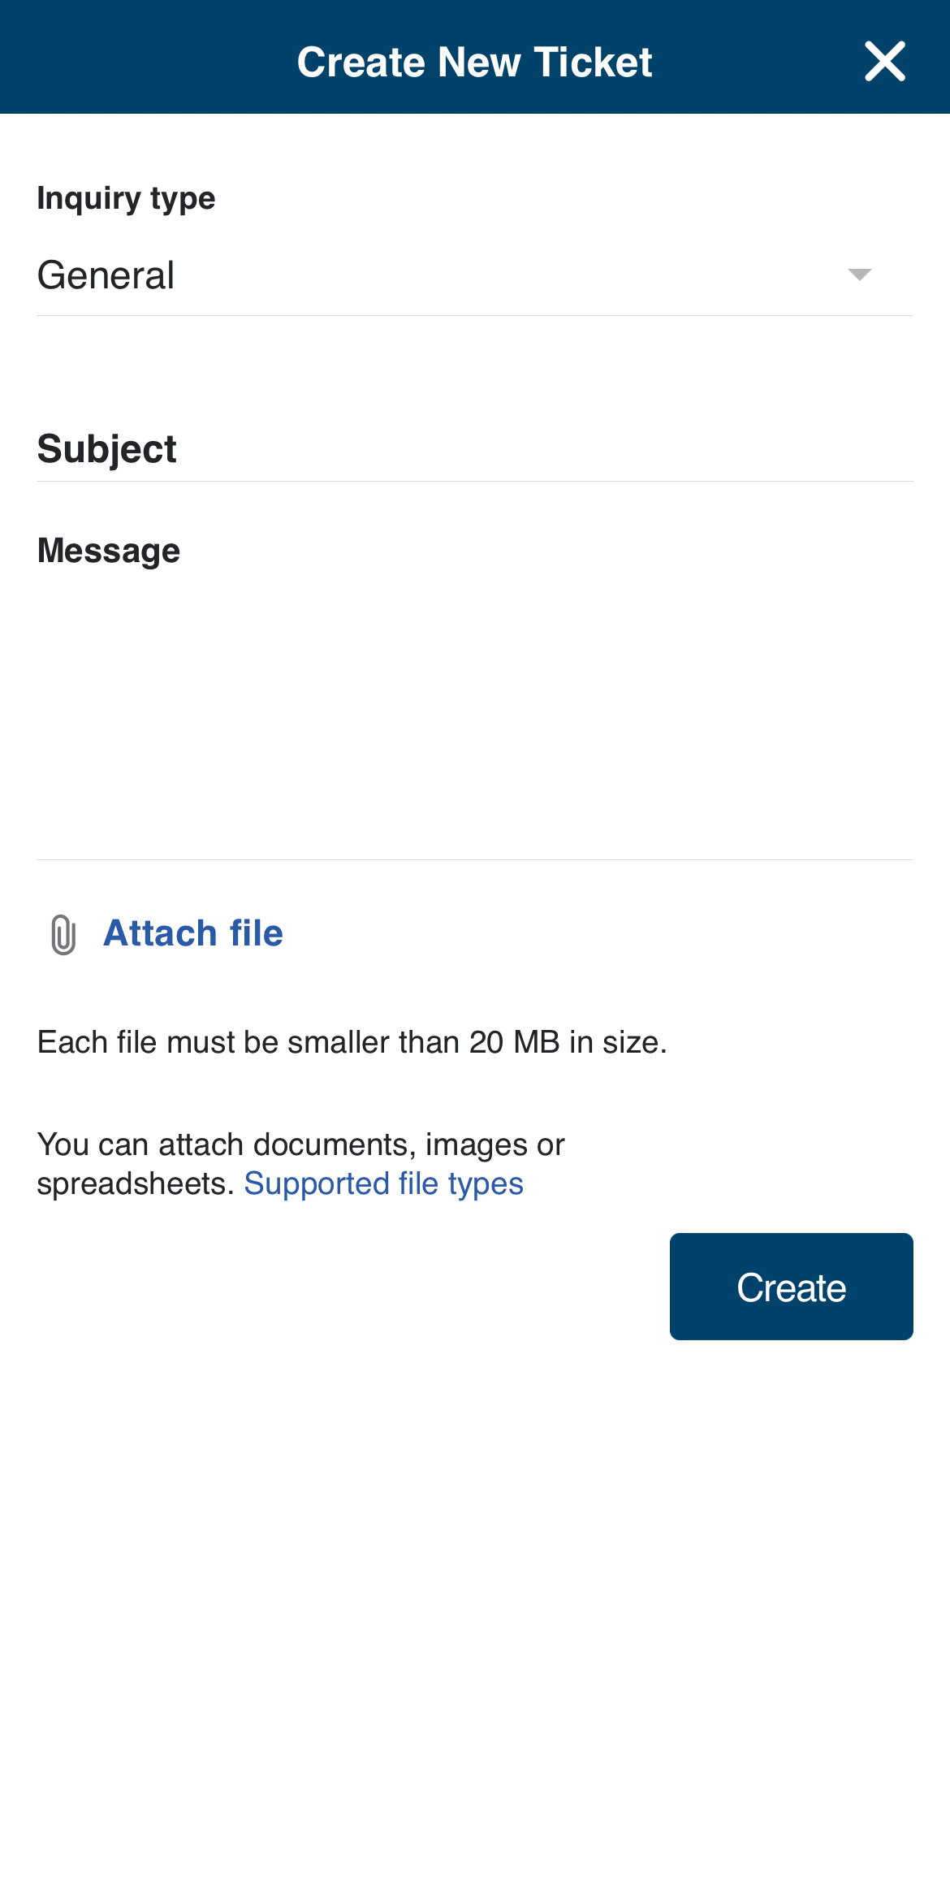Click the paperclip attachment icon
Viewport: 950px width, 1895px height.
tap(63, 934)
